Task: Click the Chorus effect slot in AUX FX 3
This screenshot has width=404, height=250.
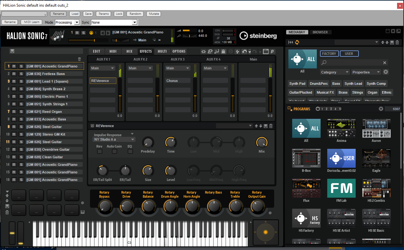Action: pos(178,81)
